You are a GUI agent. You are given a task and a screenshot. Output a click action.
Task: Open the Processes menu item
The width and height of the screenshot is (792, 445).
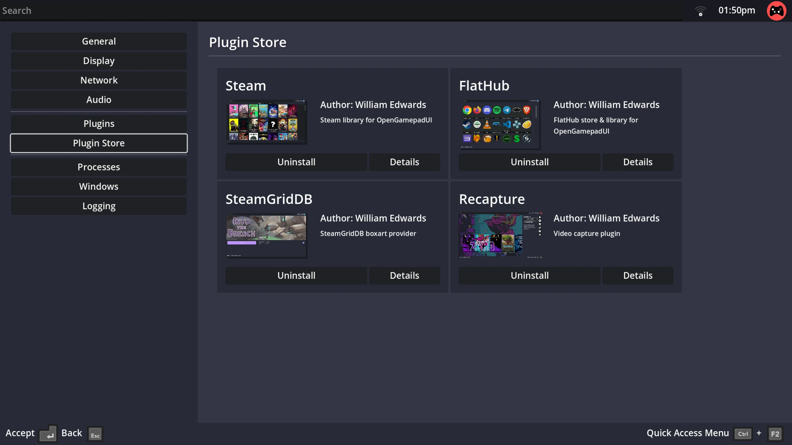click(99, 167)
